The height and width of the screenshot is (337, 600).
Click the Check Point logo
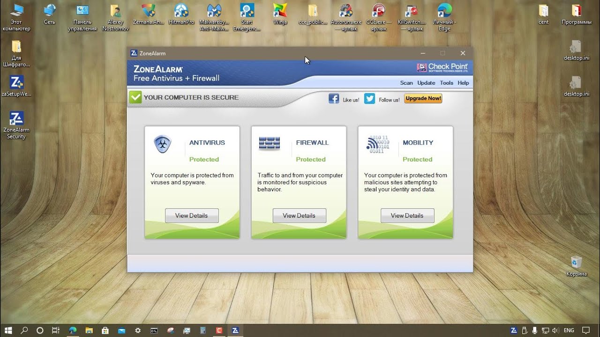(442, 68)
